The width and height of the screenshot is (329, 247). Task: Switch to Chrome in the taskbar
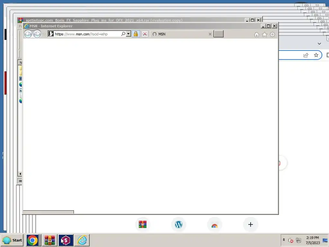32,240
